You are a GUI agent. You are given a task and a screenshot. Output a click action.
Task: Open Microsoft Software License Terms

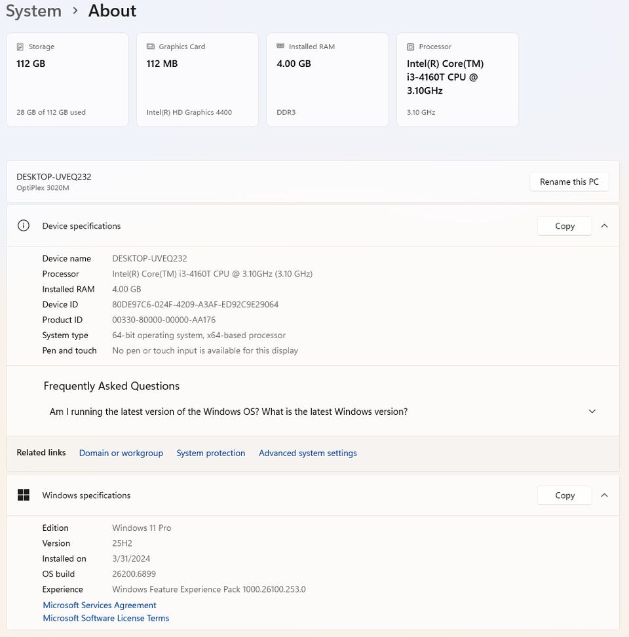[x=106, y=618]
